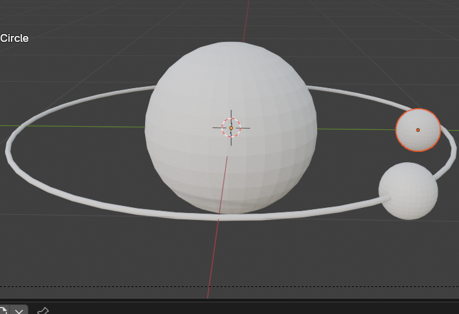Screen dimensions: 459x314
Task: Click the X unlink button at bottom
Action: [x=19, y=311]
